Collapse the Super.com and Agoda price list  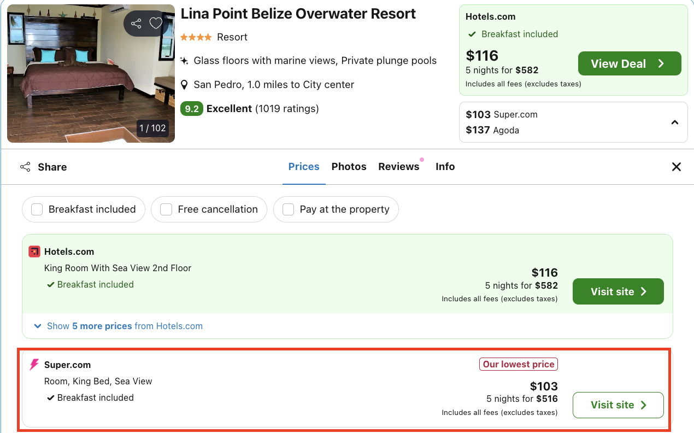(x=674, y=122)
